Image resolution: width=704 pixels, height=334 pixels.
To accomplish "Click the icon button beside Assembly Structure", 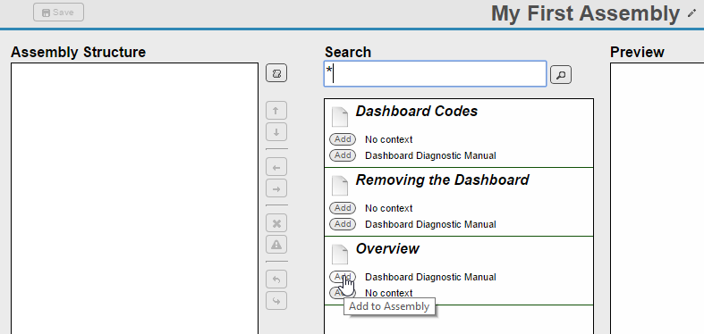I will tap(276, 73).
